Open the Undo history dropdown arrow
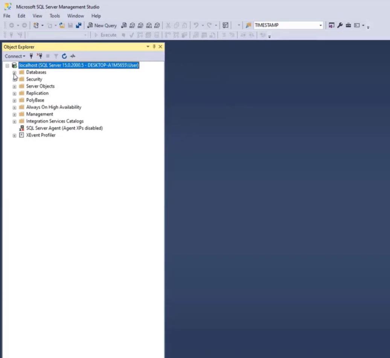Viewport: 390px width, 358px height. pyautogui.click(x=203, y=25)
